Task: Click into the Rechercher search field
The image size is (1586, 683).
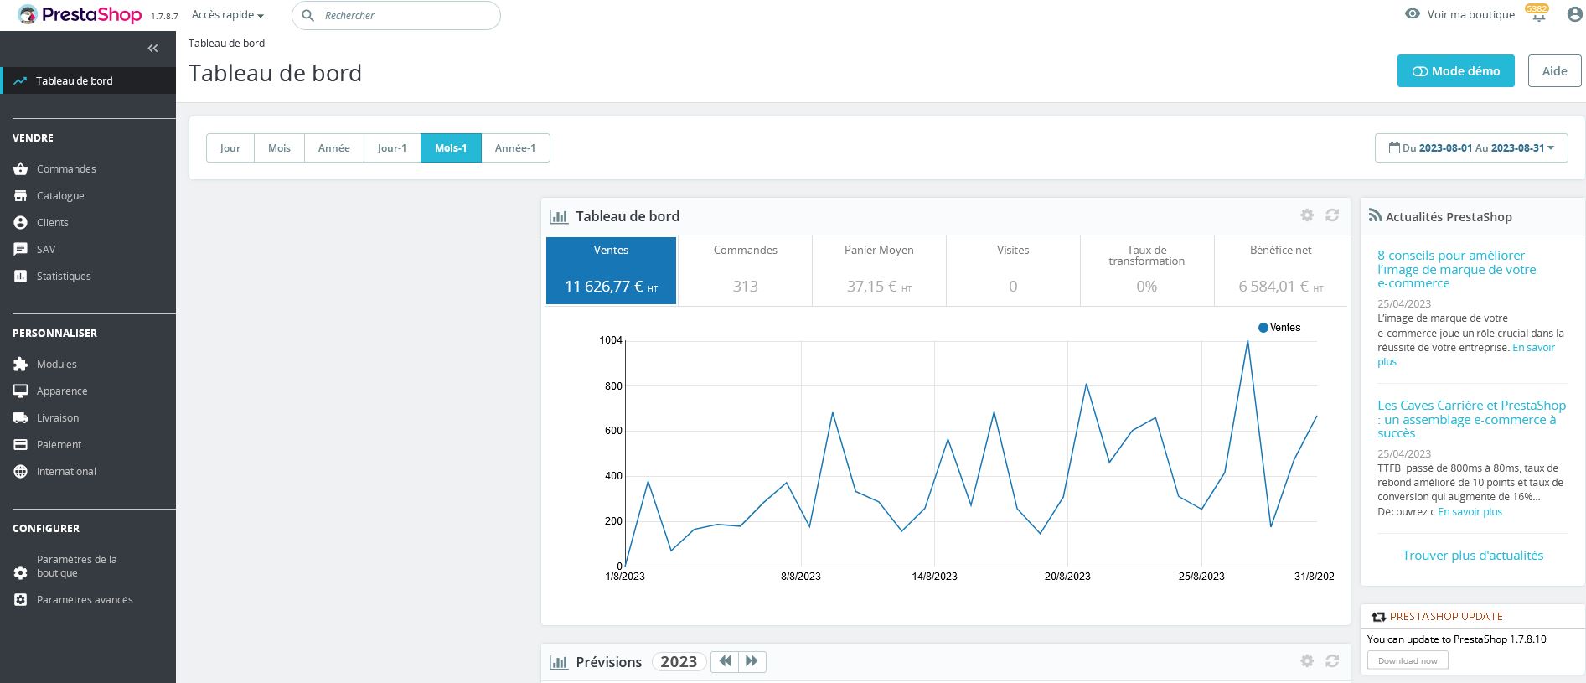Action: tap(396, 16)
